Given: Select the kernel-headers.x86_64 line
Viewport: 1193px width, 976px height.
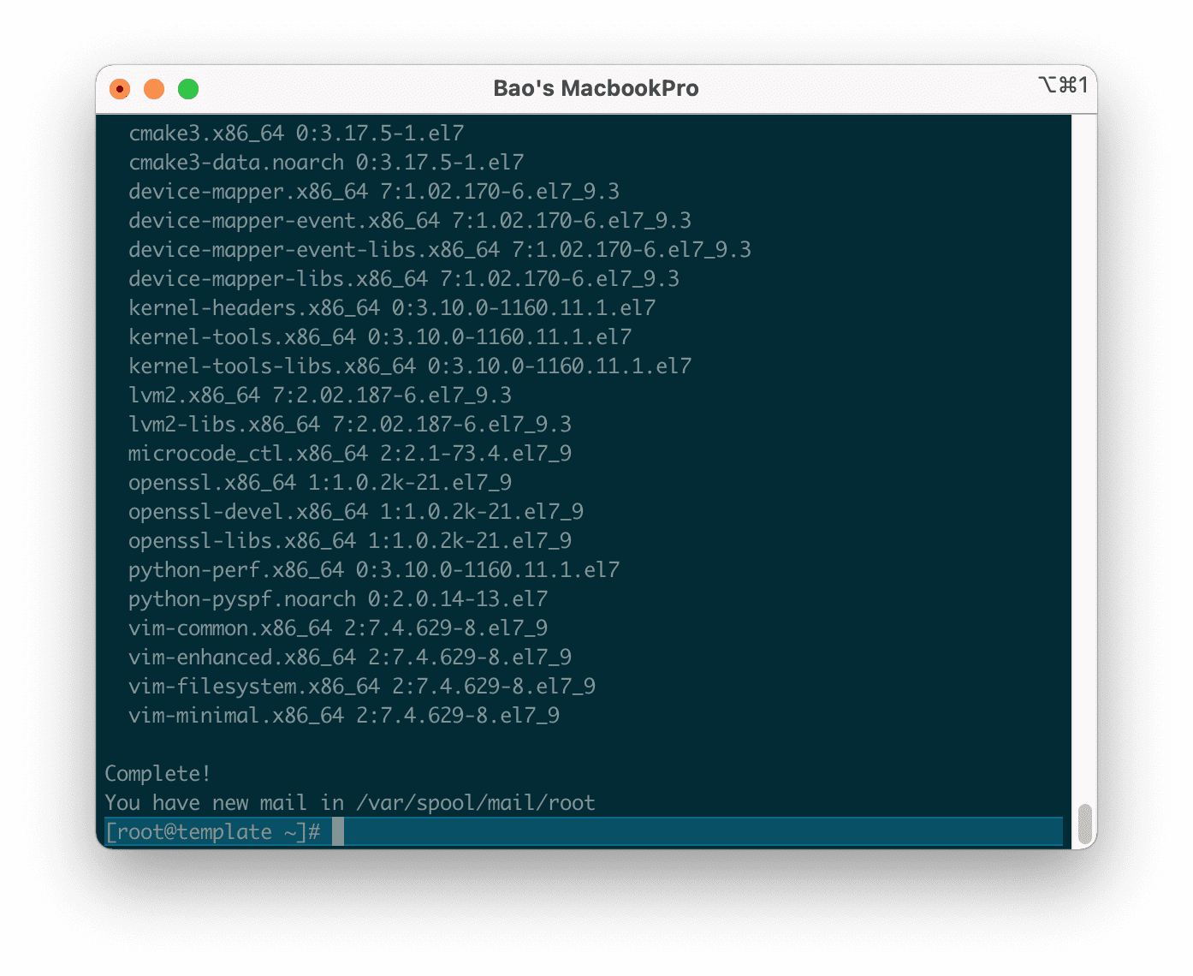Looking at the screenshot, I should pos(393,307).
